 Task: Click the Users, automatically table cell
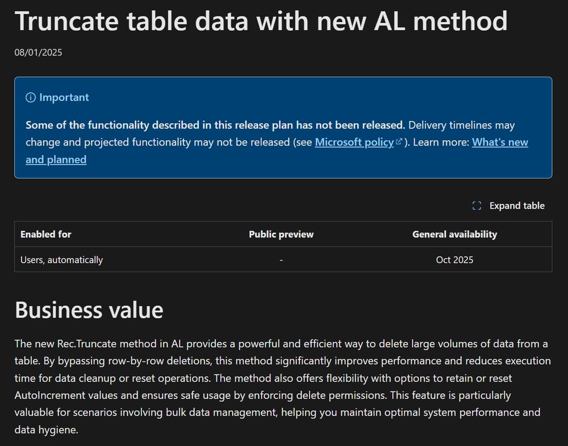point(61,260)
